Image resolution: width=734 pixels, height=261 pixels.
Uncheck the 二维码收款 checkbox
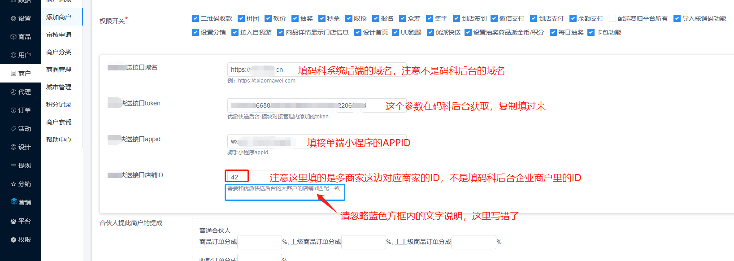195,18
